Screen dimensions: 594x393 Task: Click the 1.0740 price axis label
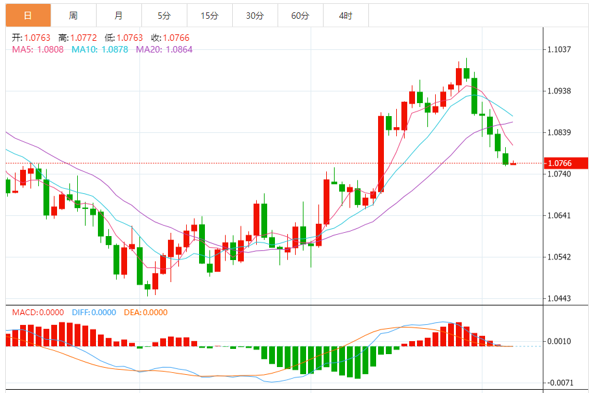coord(559,174)
